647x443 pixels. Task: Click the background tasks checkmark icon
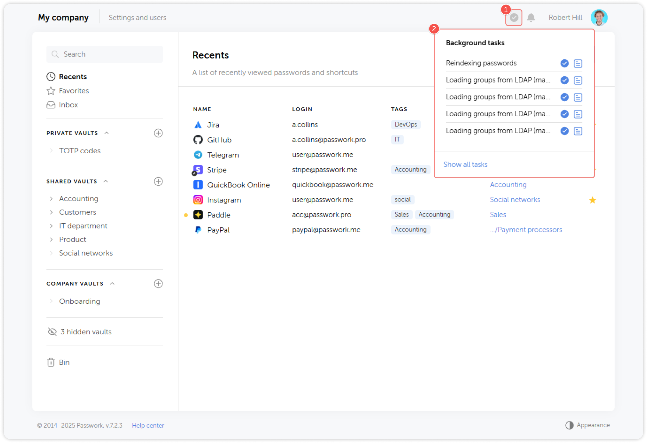(514, 18)
